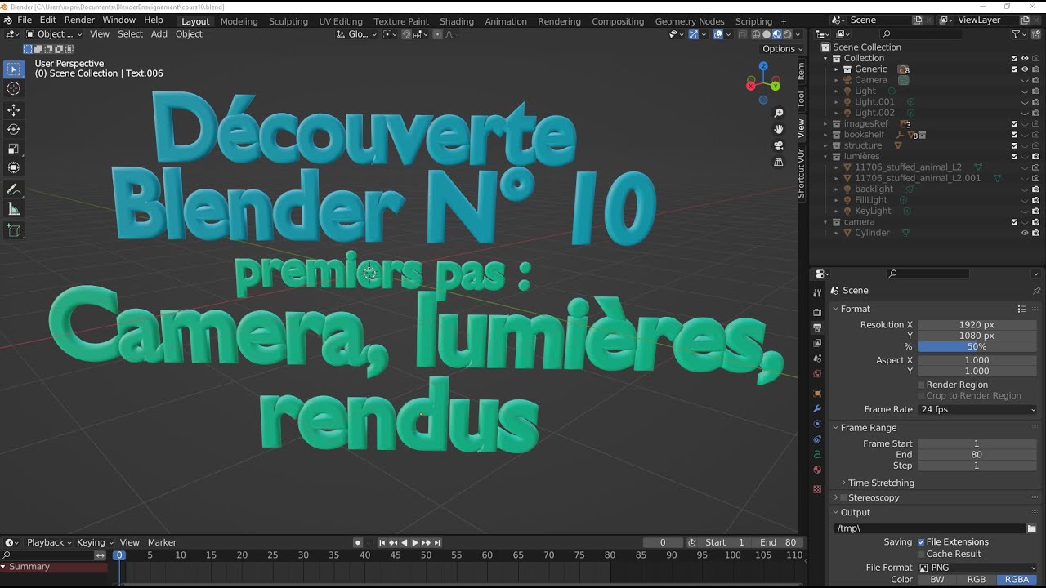Viewport: 1046px width, 588px height.
Task: Select the Transform tool
Action: (x=14, y=167)
